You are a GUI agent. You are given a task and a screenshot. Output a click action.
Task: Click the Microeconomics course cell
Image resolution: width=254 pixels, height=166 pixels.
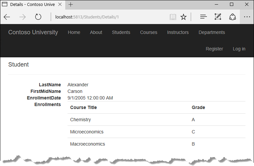click(87, 132)
